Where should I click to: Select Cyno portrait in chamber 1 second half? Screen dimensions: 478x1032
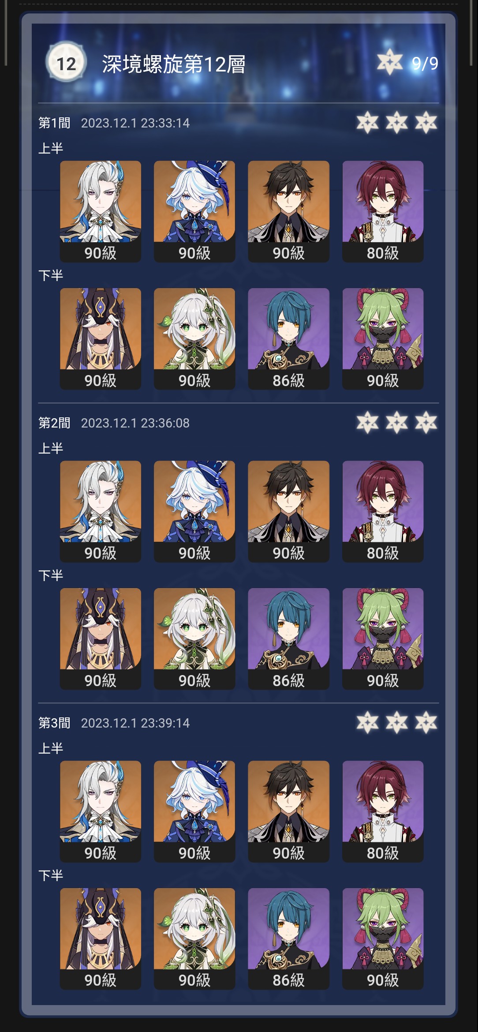pos(101,339)
